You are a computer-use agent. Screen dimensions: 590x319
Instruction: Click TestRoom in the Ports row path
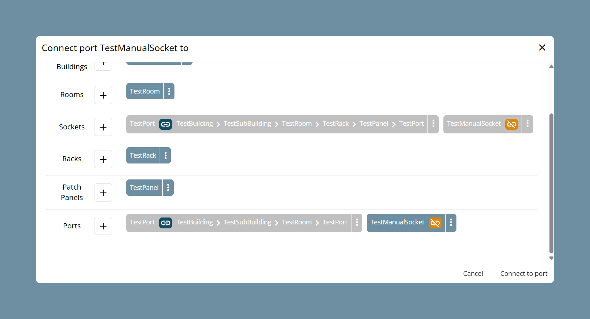pos(297,222)
